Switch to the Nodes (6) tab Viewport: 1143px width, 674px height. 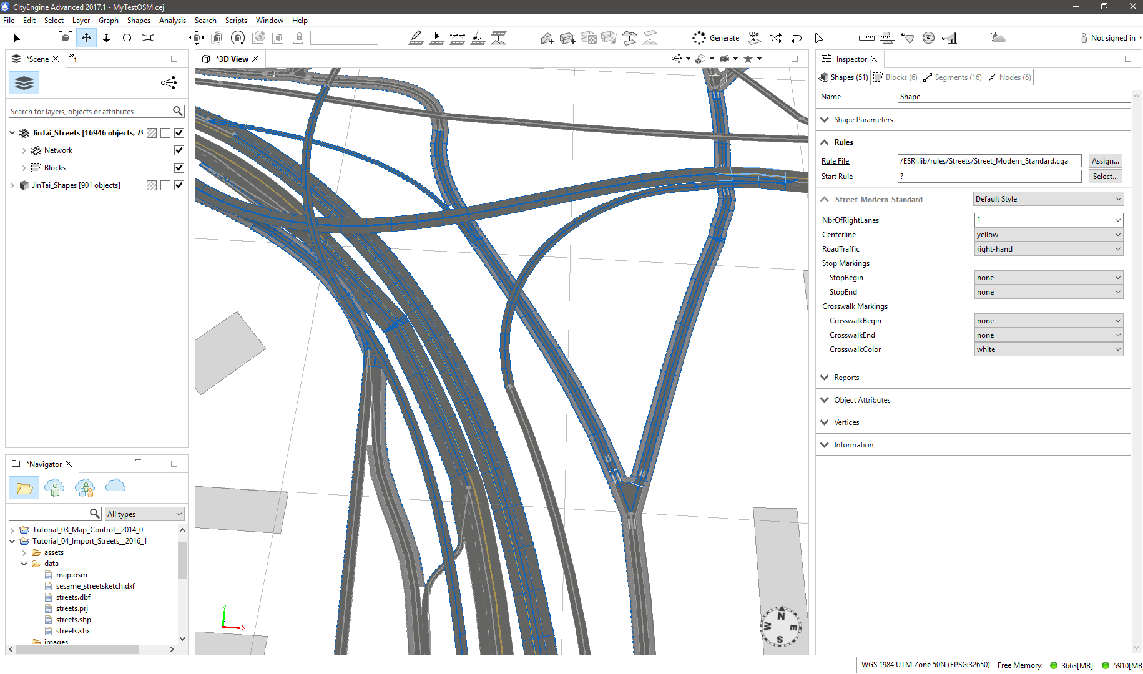point(1009,77)
